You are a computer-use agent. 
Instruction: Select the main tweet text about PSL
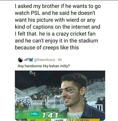[x=58, y=27]
